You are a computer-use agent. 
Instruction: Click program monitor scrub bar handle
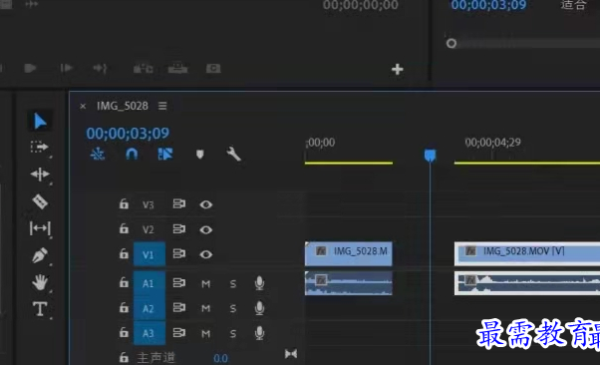[x=451, y=43]
